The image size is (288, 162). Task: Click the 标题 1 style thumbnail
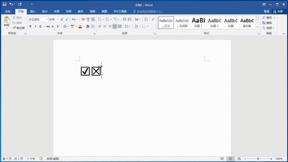pos(198,22)
